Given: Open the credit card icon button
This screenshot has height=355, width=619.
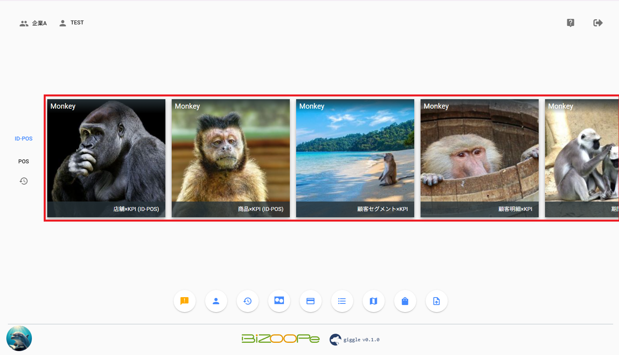Looking at the screenshot, I should [x=310, y=301].
